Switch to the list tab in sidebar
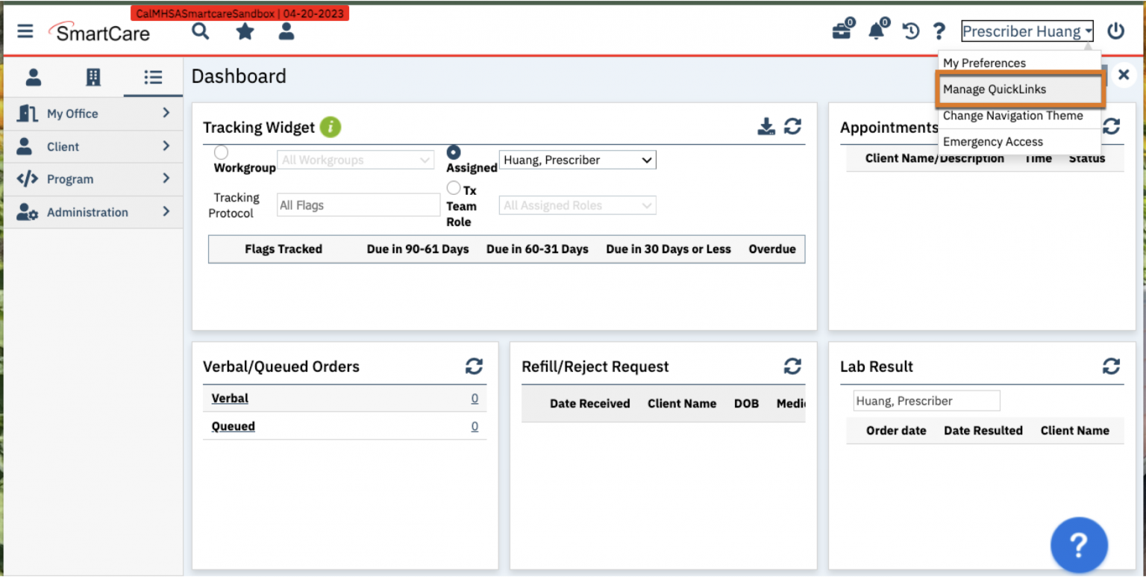1146x577 pixels. tap(153, 77)
